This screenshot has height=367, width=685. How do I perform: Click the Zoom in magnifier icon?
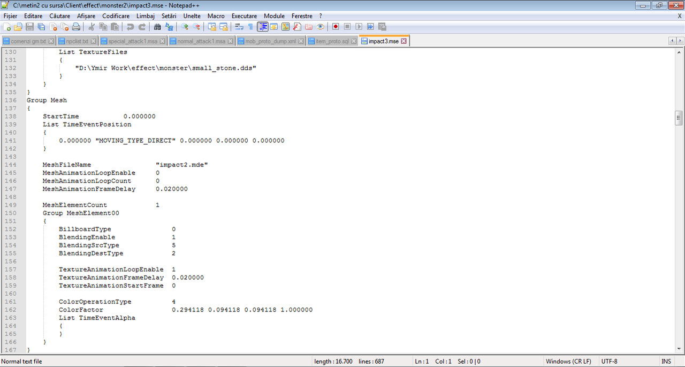pos(185,27)
